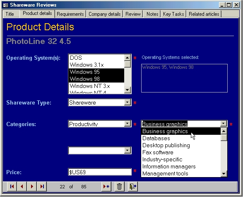Choose Desktop publishing from the list
Viewport: 243px width, 197px height.
click(x=181, y=145)
